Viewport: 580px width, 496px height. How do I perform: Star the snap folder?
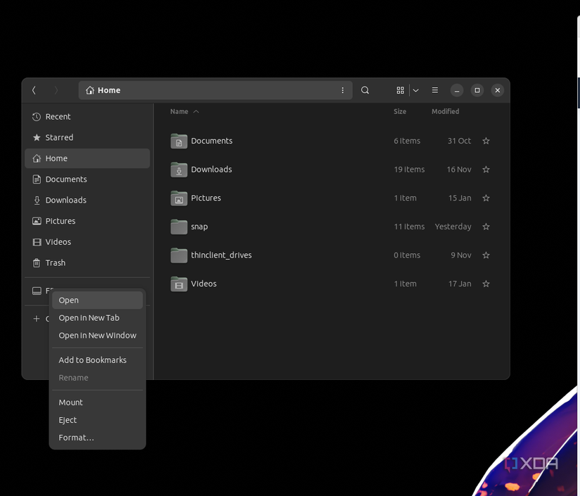[x=486, y=227]
